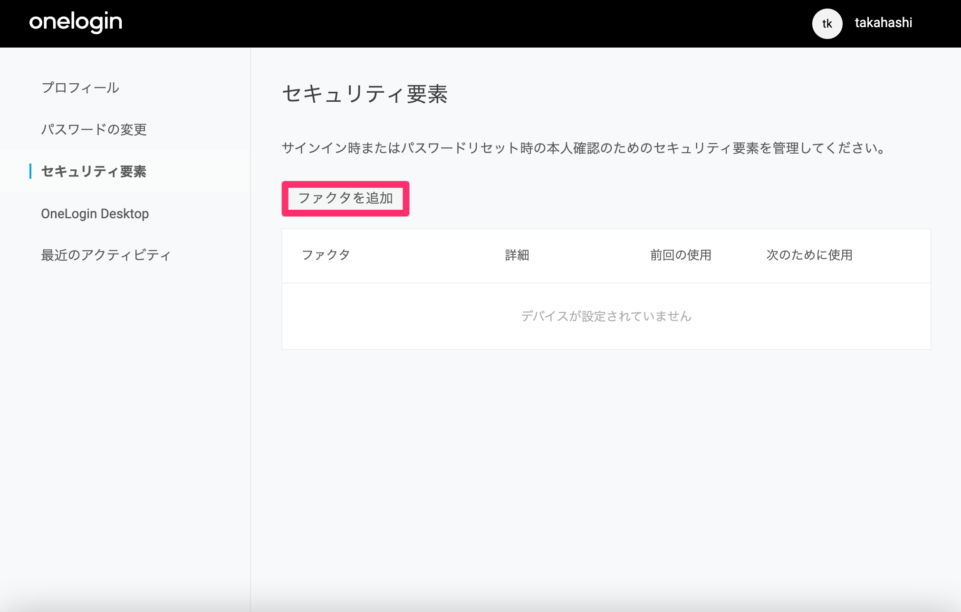Click the サインイン時 description text
Image resolution: width=961 pixels, height=612 pixels.
(x=584, y=148)
